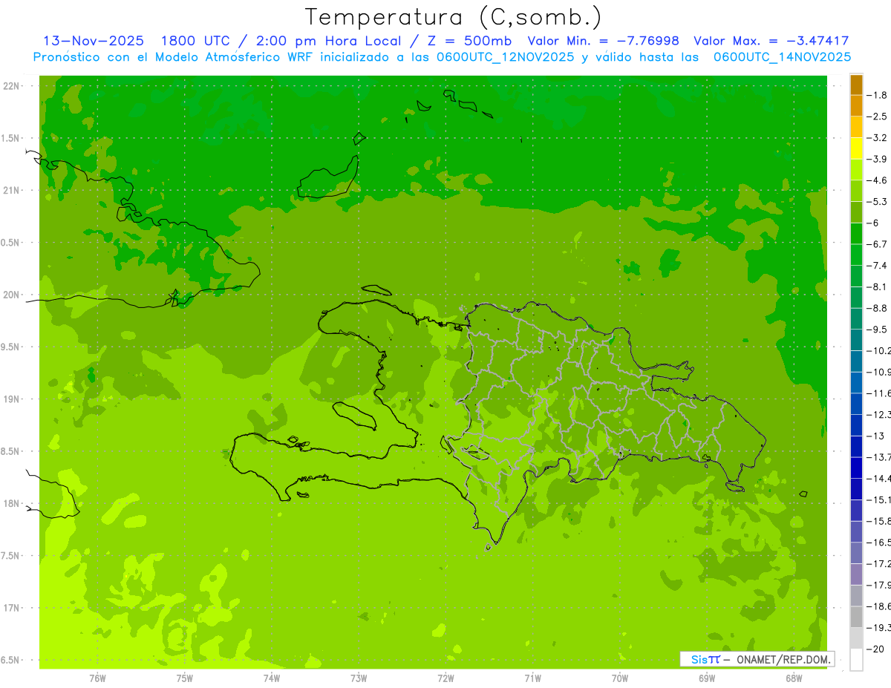Click the white legend swatch below -20

pyautogui.click(x=856, y=660)
